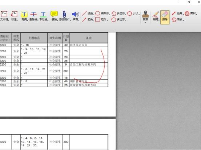
Task: Click the plan count cell 46
Action: 66,81
